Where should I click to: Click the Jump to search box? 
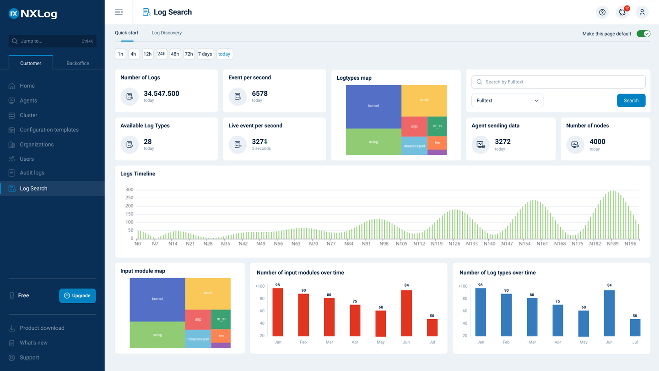(x=53, y=41)
